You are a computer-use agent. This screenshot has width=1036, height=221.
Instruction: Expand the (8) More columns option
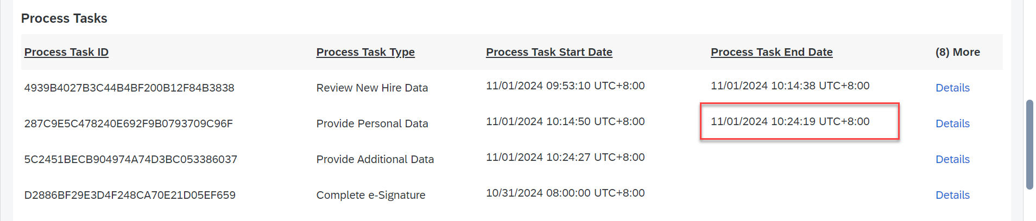tap(958, 52)
